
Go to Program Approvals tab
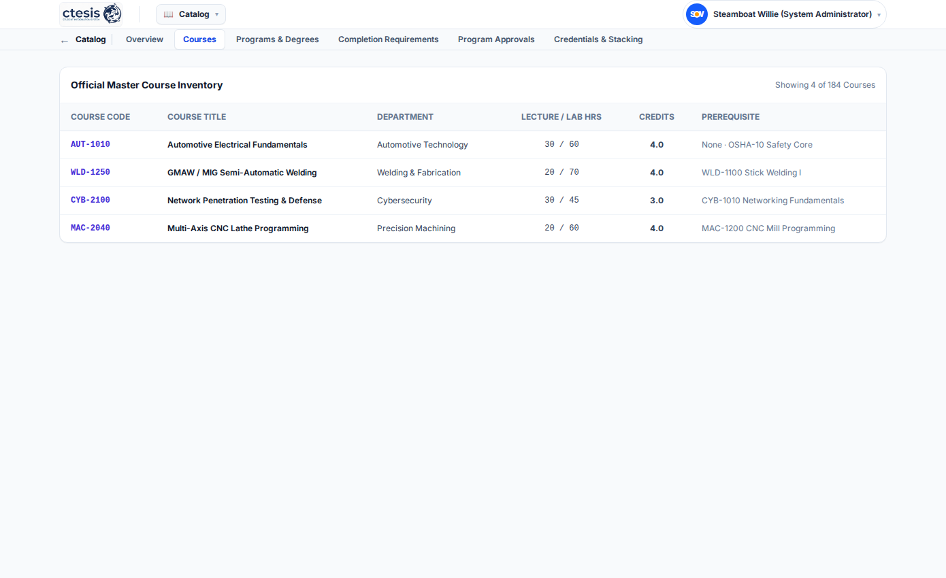496,39
